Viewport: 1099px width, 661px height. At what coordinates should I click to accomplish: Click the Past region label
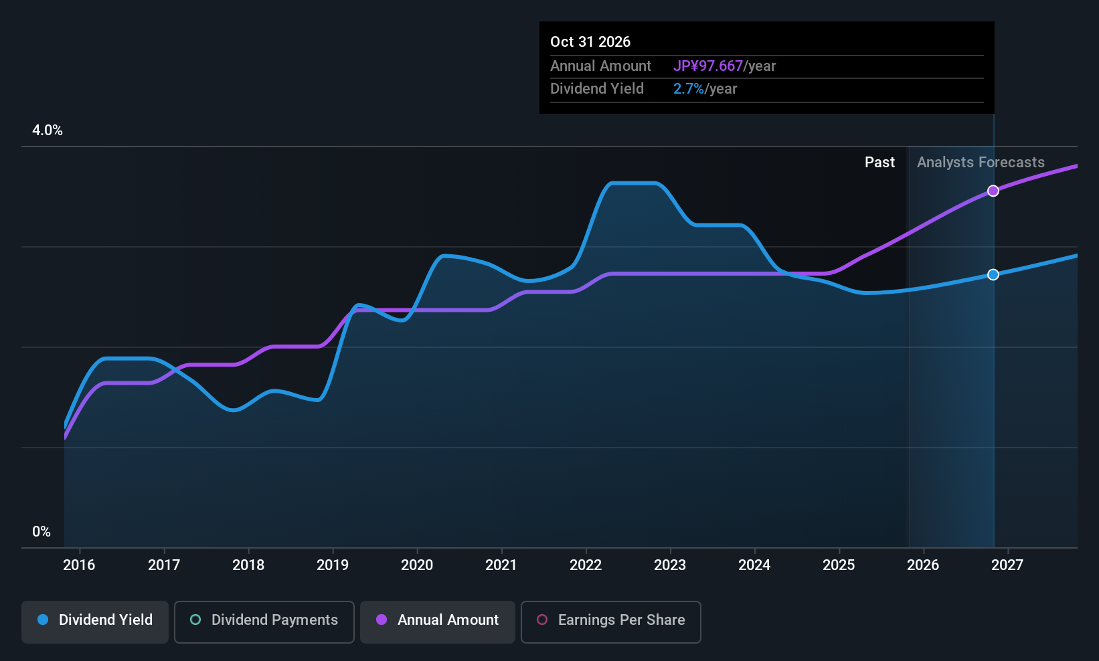(879, 163)
